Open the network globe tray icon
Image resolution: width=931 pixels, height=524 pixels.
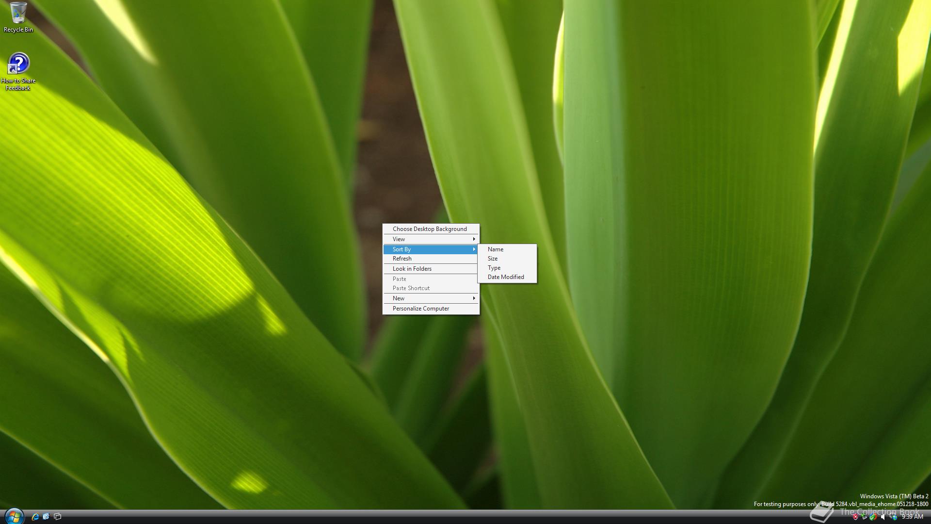tap(893, 517)
